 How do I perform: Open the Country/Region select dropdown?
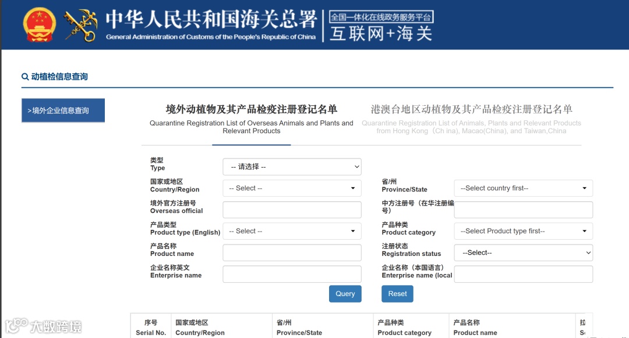click(292, 188)
